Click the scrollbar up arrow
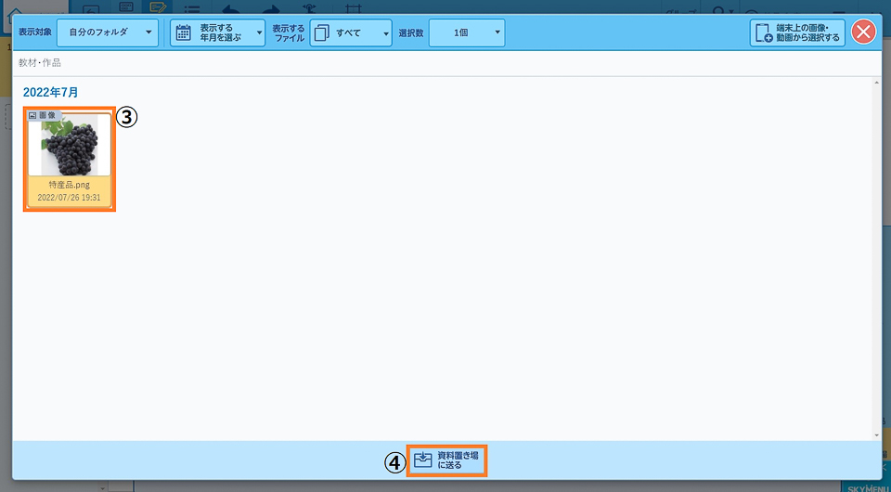Viewport: 891px width, 492px height. point(875,84)
